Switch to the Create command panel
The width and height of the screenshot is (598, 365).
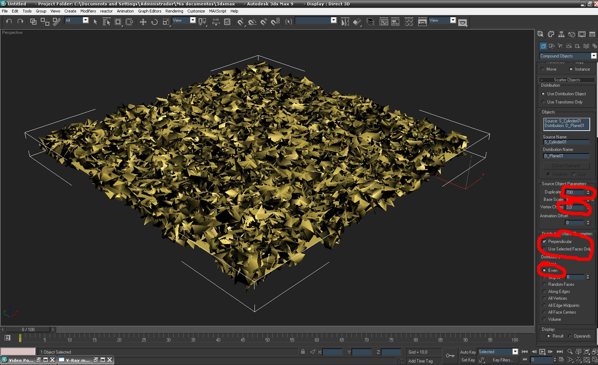[x=540, y=34]
